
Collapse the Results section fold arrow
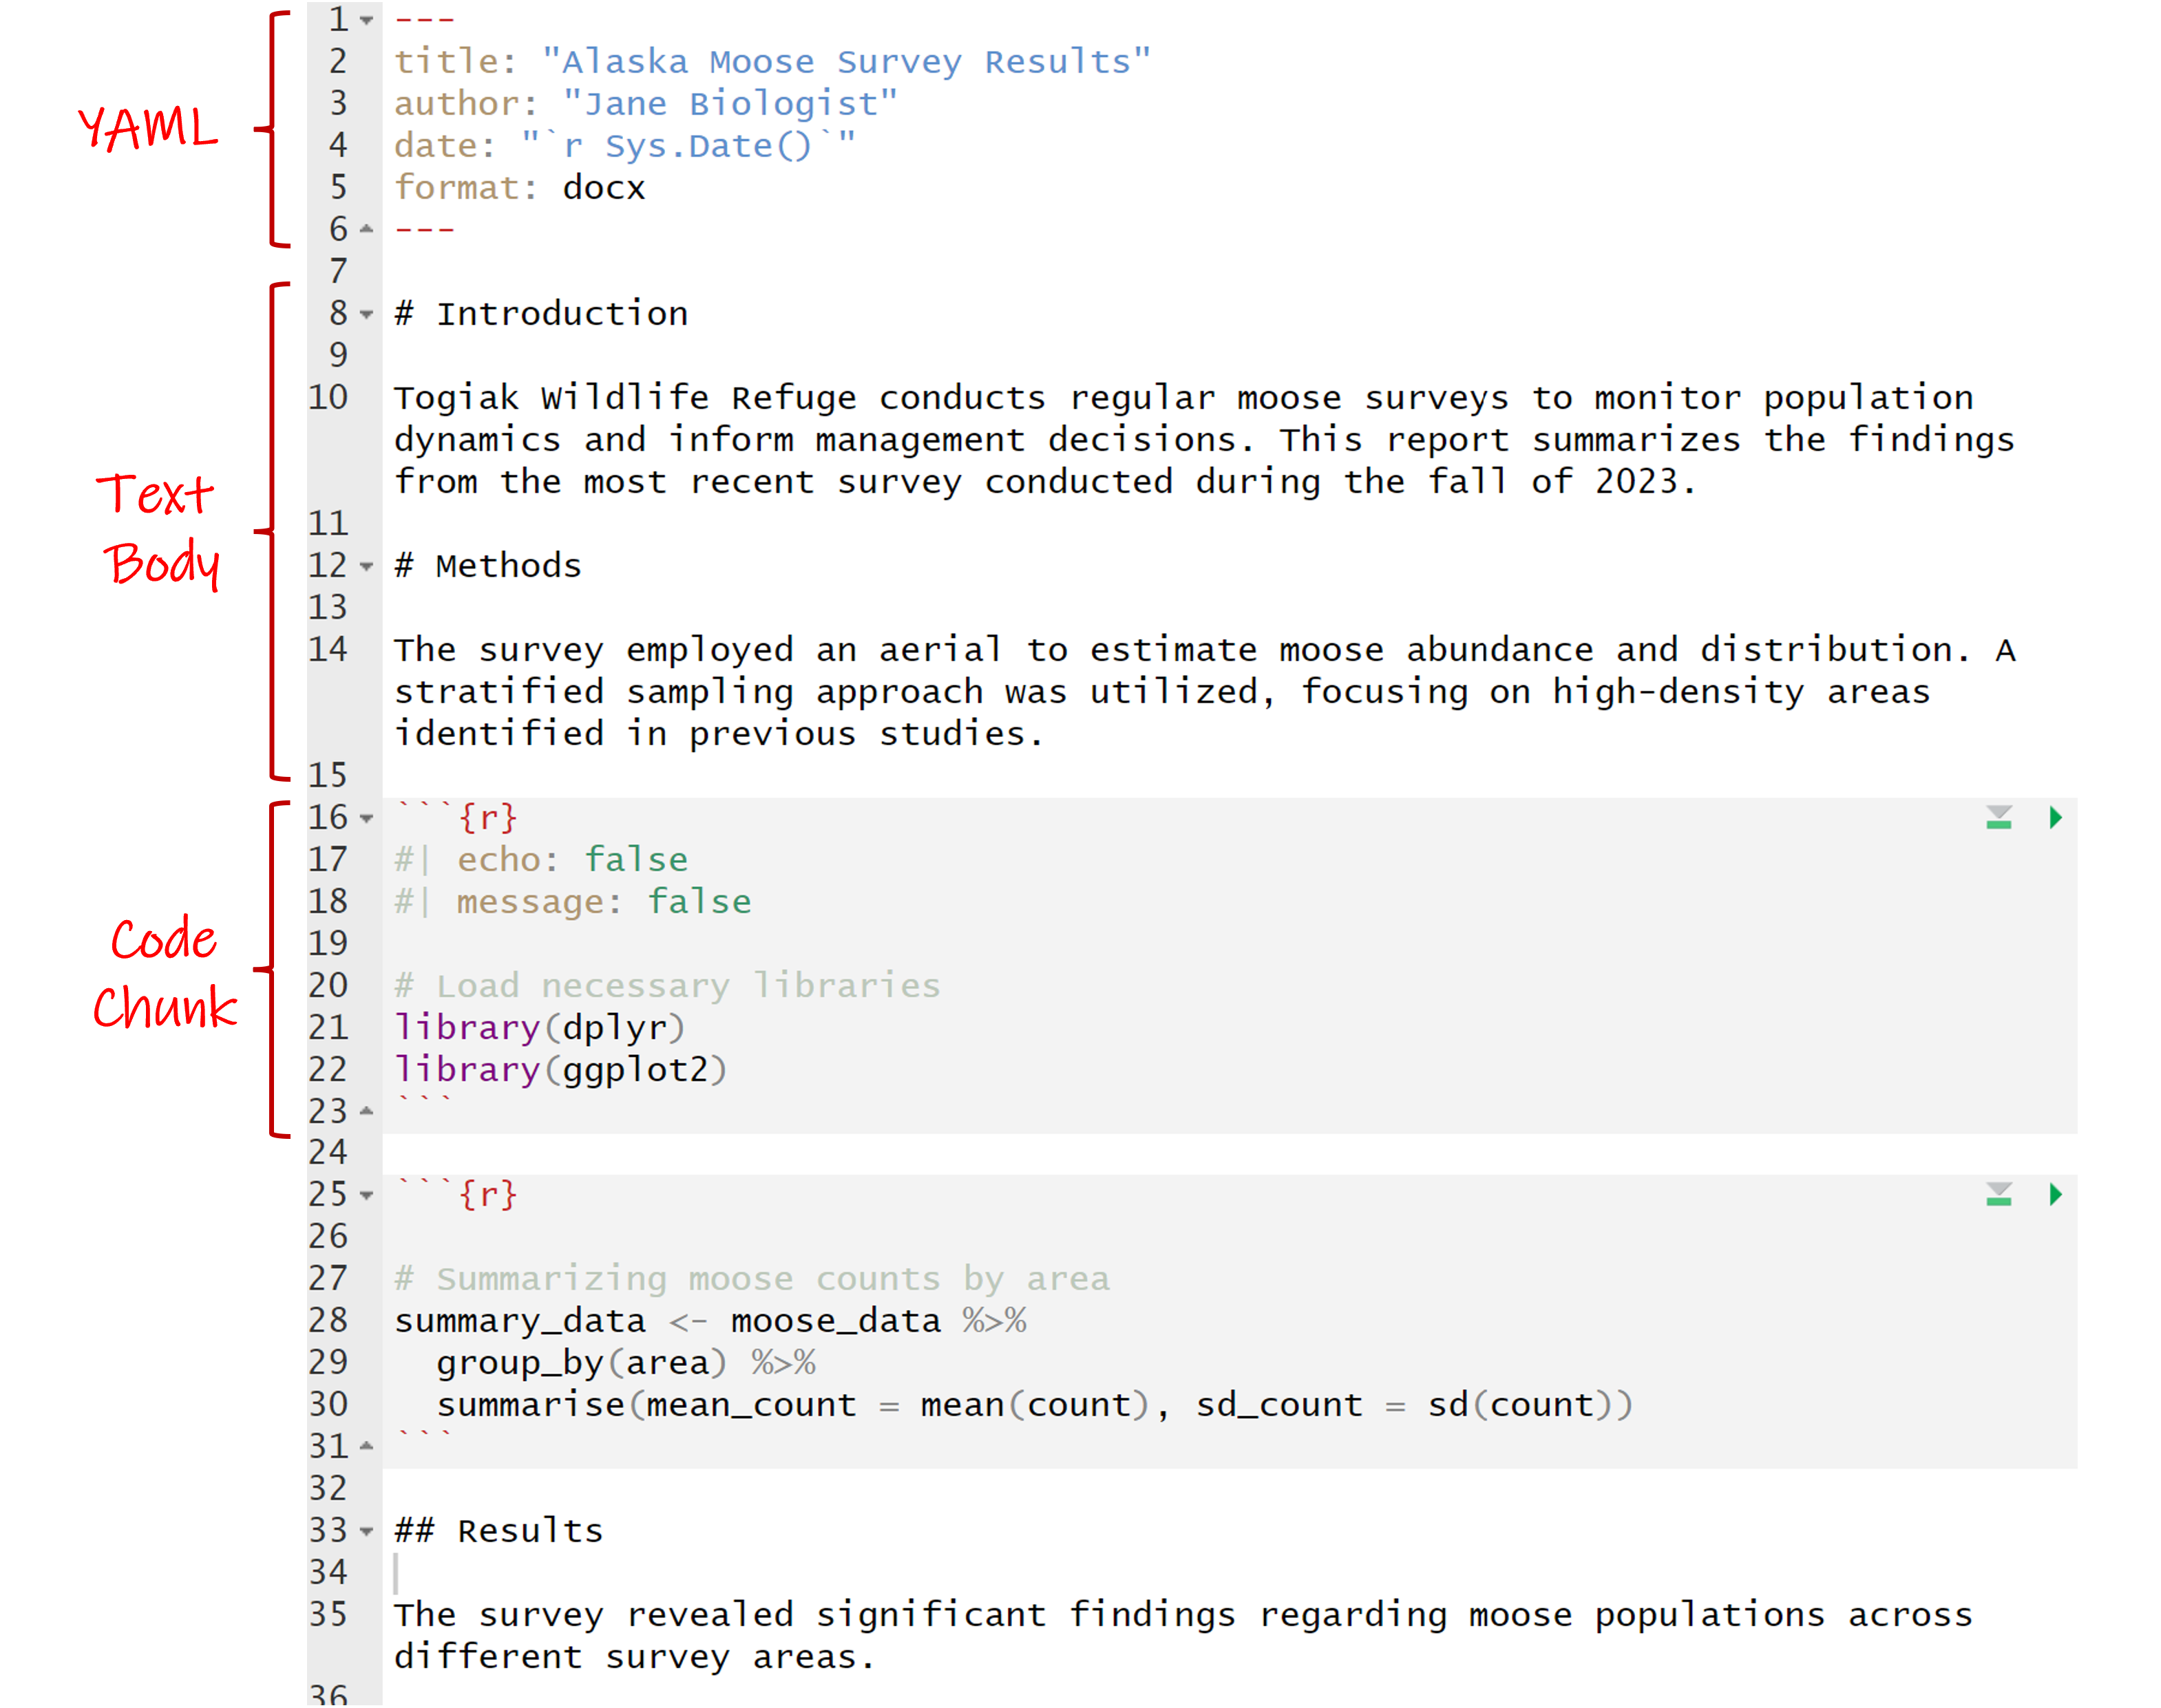[366, 1531]
